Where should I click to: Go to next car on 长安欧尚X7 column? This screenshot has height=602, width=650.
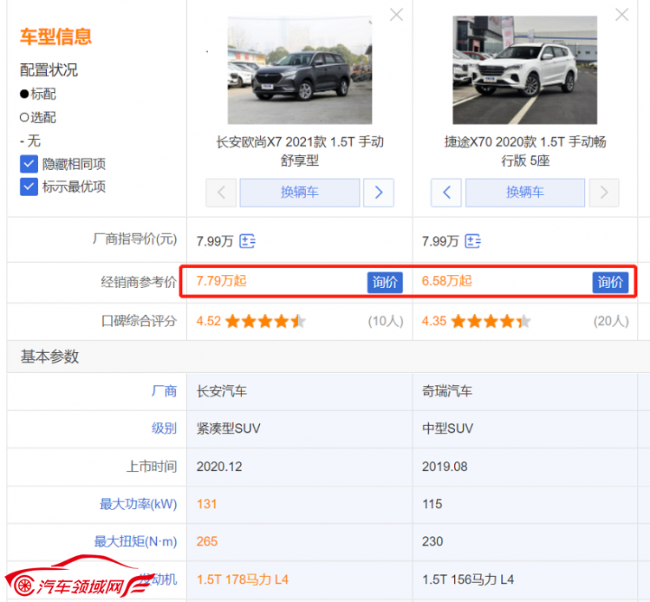coord(379,193)
